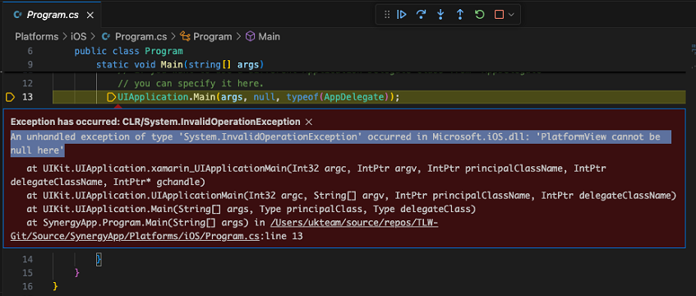Dismiss the exception popup

[x=310, y=122]
